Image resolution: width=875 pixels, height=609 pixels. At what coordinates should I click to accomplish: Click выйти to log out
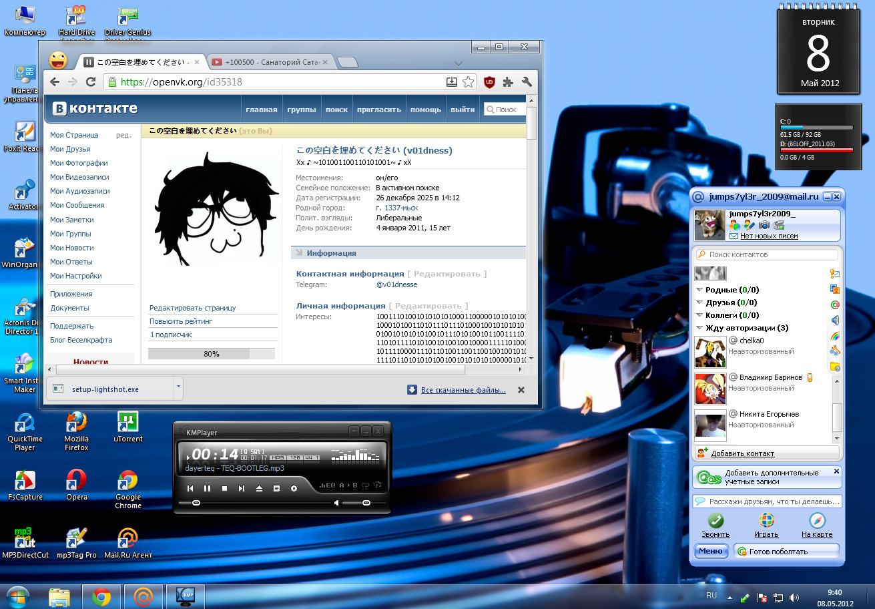(463, 110)
